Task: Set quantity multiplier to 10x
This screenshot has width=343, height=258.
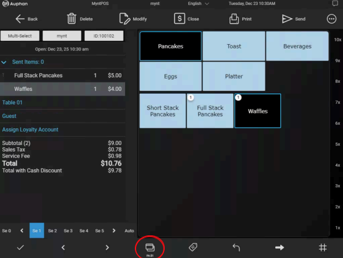Action: tap(337, 40)
